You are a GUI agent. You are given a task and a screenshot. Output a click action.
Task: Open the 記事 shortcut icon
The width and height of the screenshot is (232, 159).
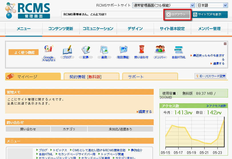[86, 49]
